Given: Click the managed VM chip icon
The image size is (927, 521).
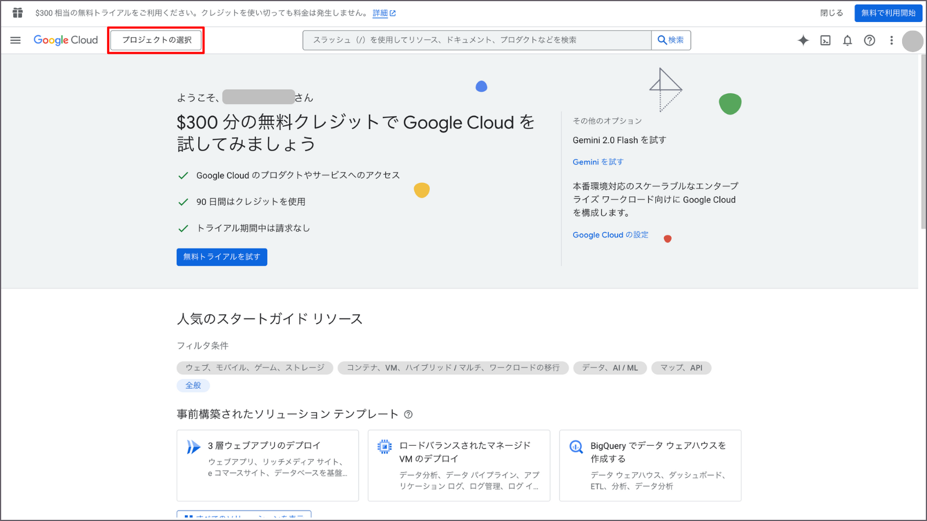Looking at the screenshot, I should [385, 446].
